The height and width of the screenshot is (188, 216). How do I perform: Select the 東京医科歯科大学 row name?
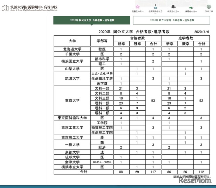point(72,118)
